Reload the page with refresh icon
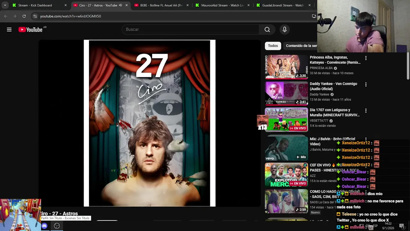This screenshot has width=410, height=231. click(24, 16)
